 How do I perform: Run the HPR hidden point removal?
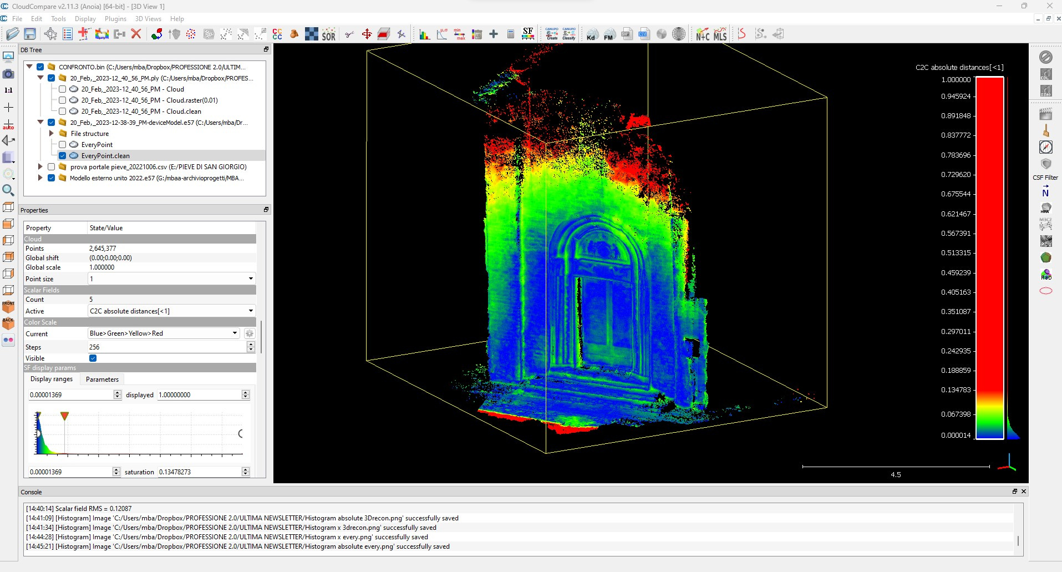(1046, 209)
